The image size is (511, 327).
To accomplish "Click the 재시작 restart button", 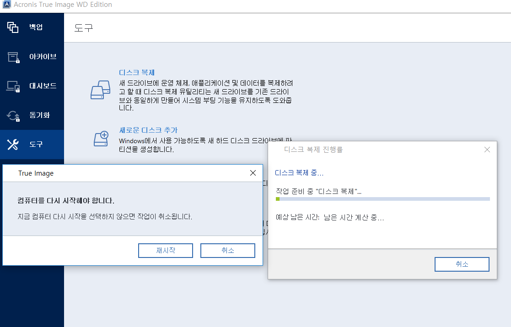I will (166, 251).
